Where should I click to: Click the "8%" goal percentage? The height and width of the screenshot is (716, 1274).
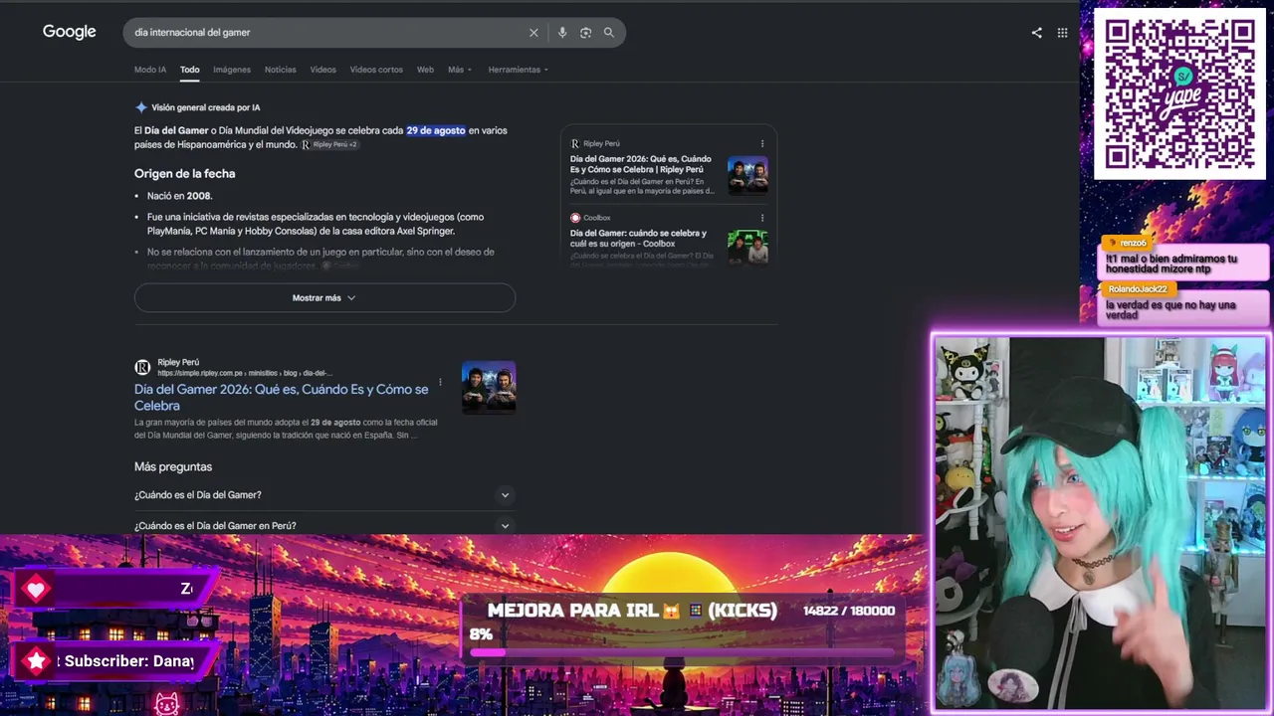click(x=482, y=634)
